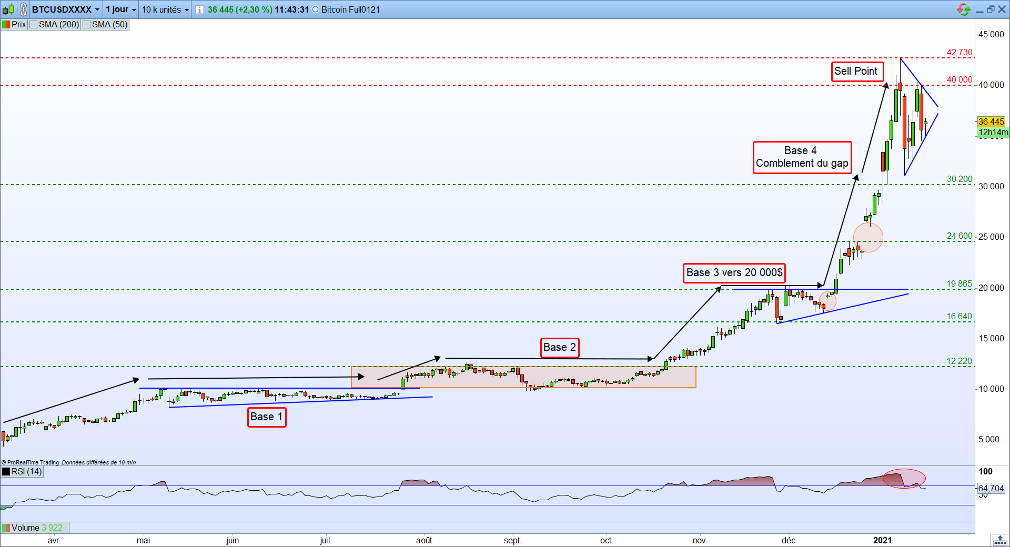This screenshot has height=547, width=1010.
Task: Click the 64,704 RSI value label
Action: pyautogui.click(x=991, y=488)
